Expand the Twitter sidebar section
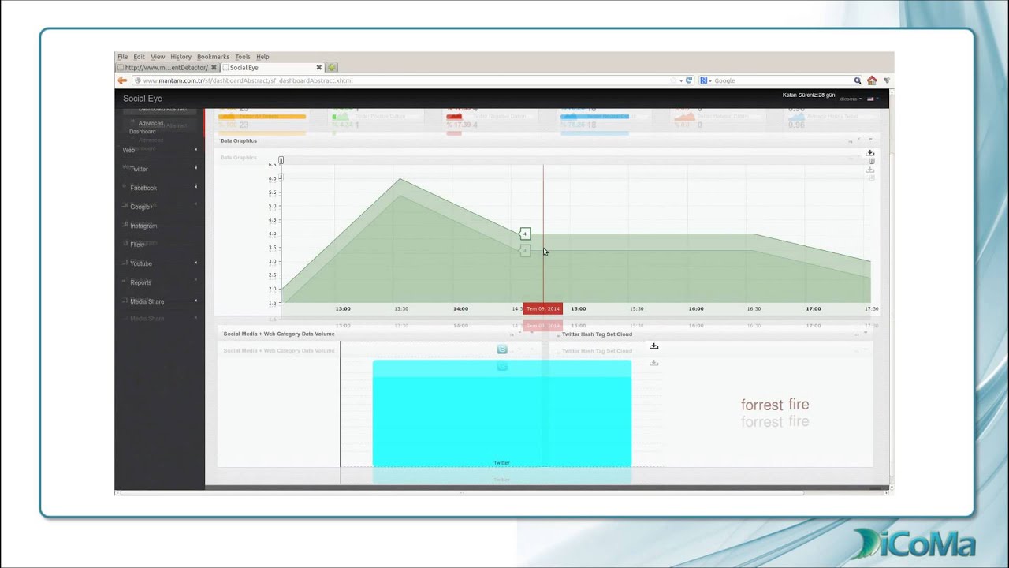 (x=160, y=169)
